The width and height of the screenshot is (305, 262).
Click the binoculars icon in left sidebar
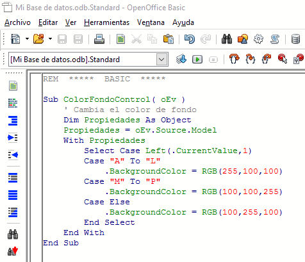tap(13, 234)
